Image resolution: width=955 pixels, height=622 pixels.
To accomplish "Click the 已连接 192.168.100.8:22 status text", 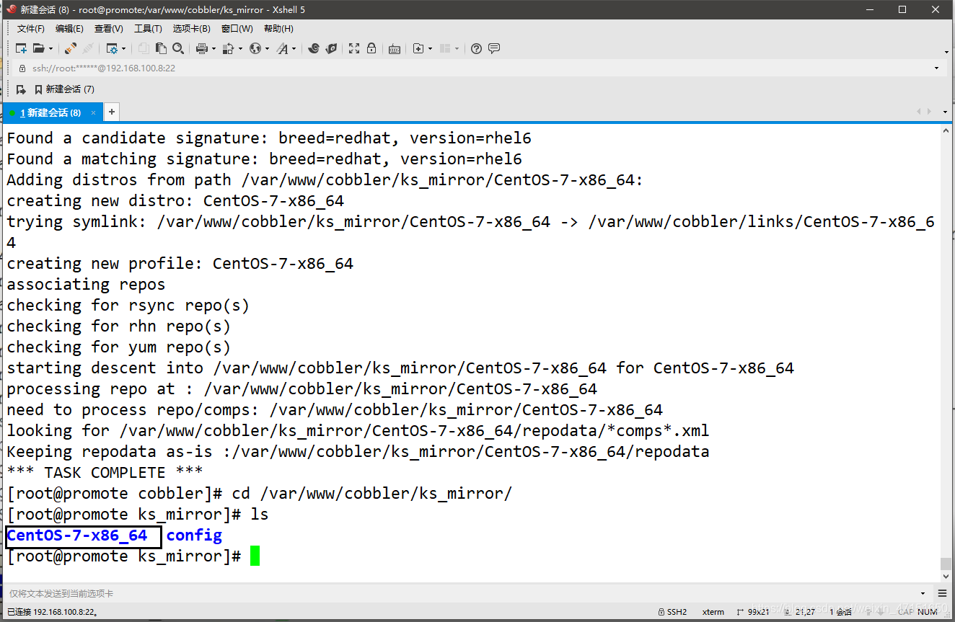I will click(x=52, y=612).
